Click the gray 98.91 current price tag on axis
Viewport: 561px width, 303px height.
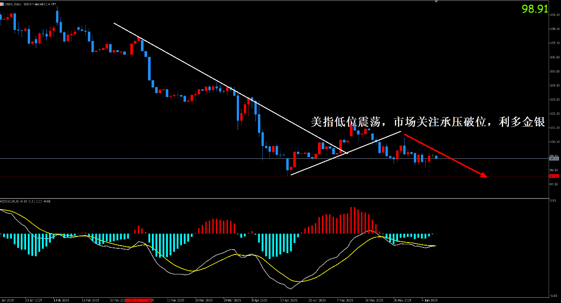(554, 159)
